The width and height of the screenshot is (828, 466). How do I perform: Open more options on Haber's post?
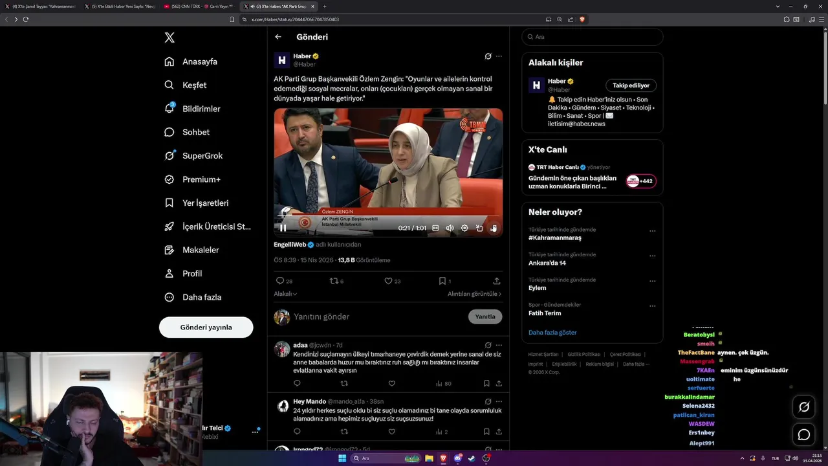(499, 56)
